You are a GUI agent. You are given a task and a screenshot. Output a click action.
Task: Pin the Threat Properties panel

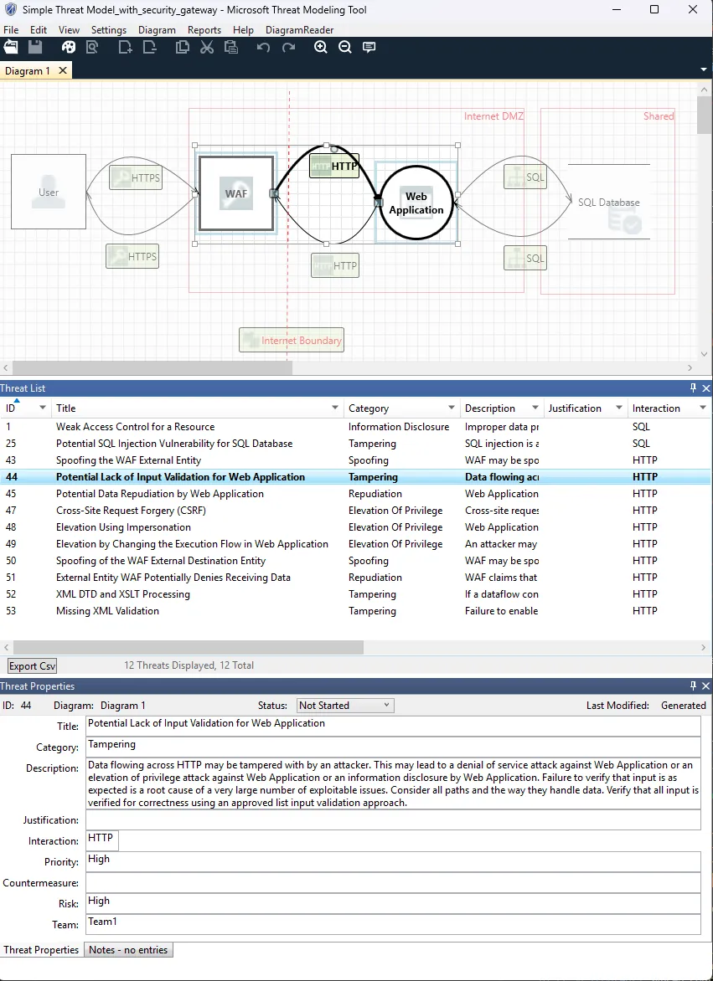pyautogui.click(x=692, y=686)
